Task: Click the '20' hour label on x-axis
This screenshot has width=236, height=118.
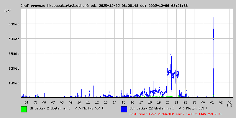Action: (168, 102)
